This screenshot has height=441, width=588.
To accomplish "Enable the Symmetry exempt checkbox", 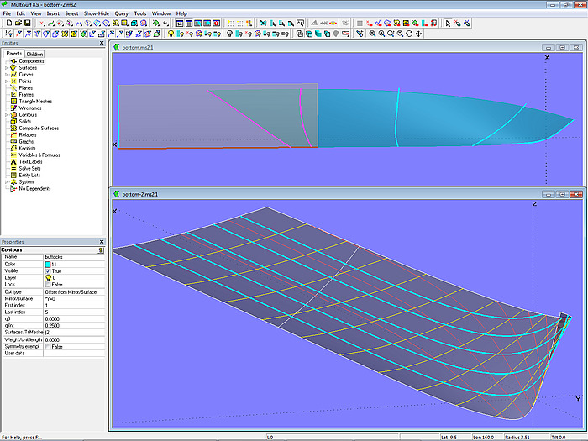I will [48, 346].
